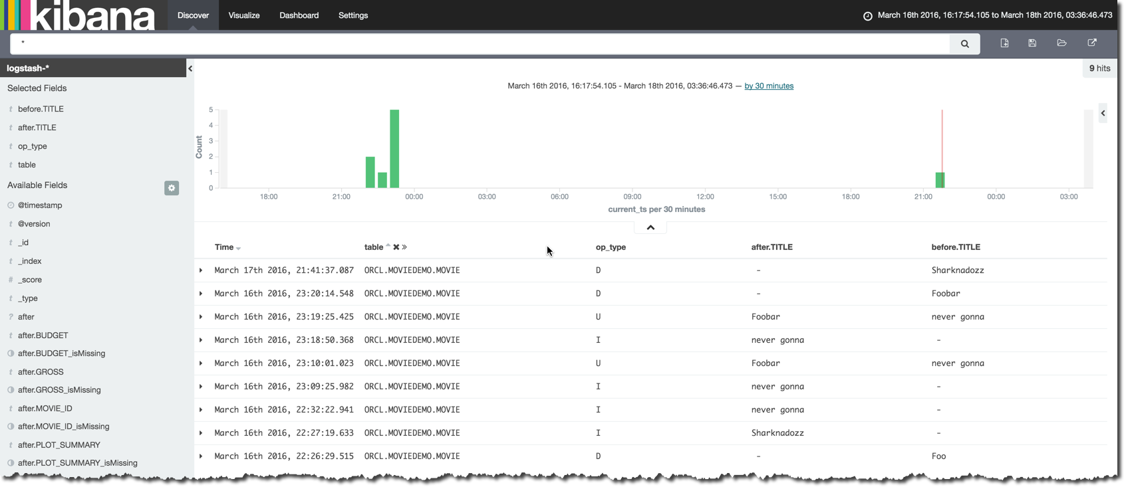Click the Save Search icon
The height and width of the screenshot is (487, 1124).
pos(1032,43)
